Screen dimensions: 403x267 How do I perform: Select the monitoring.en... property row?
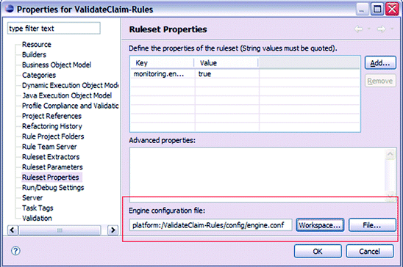coord(245,74)
